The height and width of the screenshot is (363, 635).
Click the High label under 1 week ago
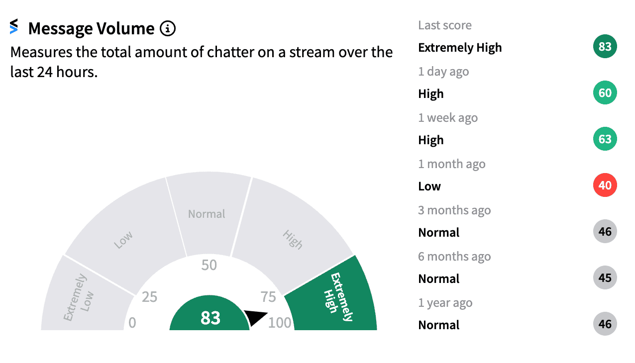point(430,140)
